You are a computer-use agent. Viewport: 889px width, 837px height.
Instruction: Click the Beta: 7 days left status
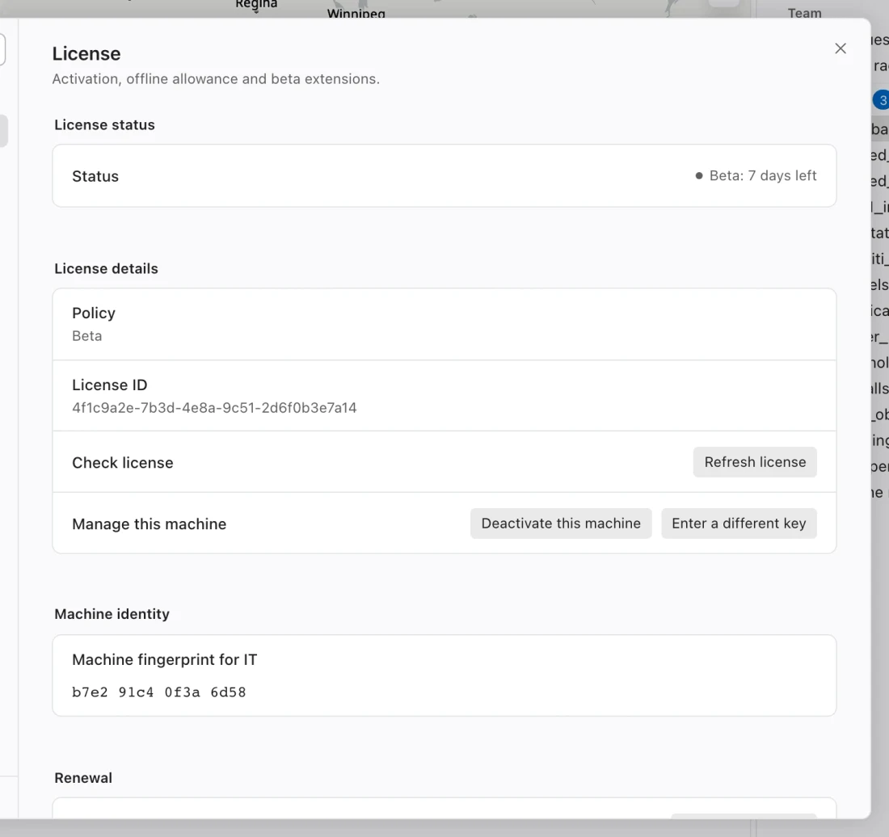coord(763,175)
